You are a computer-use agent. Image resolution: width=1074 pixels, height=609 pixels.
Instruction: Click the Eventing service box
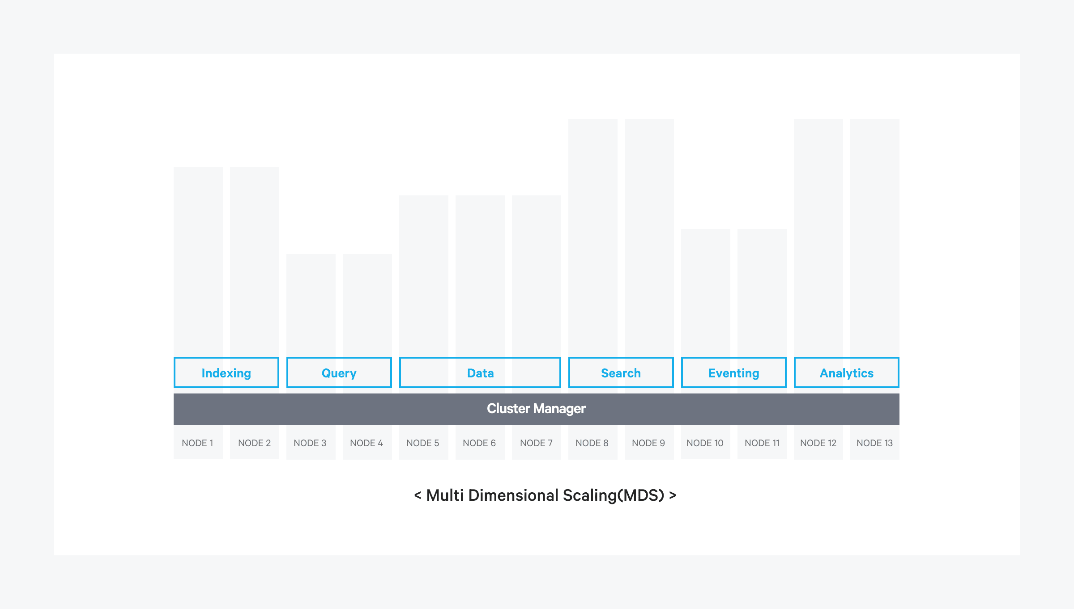pos(733,372)
